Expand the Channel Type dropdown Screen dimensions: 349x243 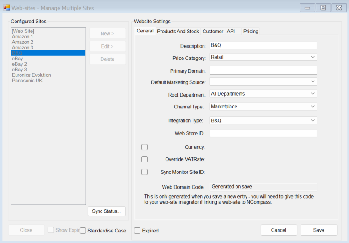263,107
